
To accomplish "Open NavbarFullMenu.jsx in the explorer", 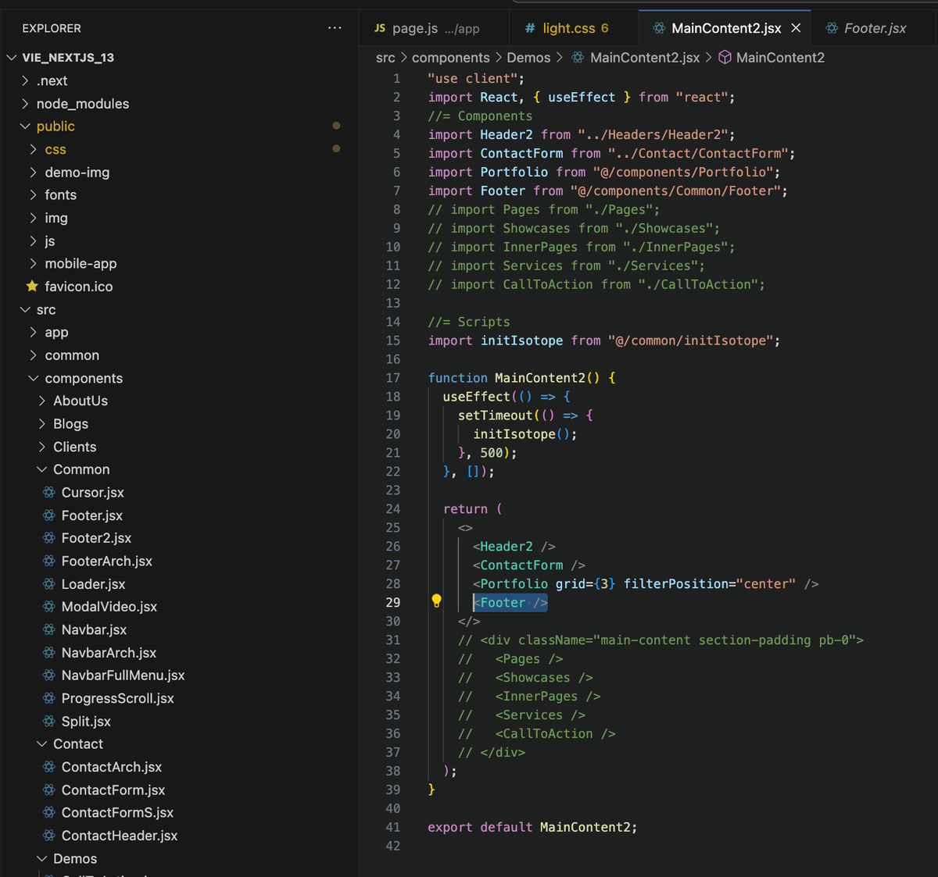I will [x=124, y=676].
